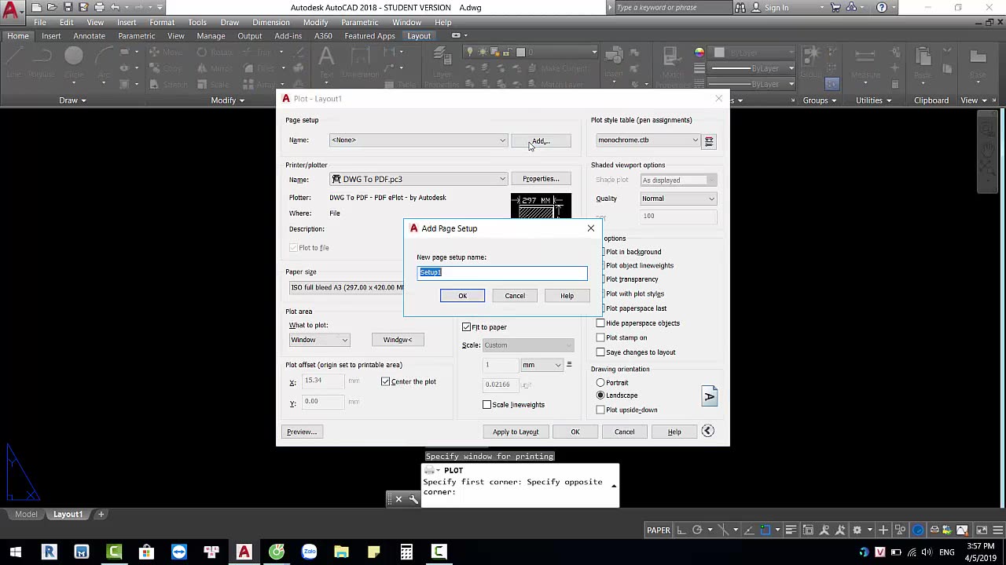The image size is (1006, 565).
Task: Switch to the Model tab
Action: pos(26,514)
